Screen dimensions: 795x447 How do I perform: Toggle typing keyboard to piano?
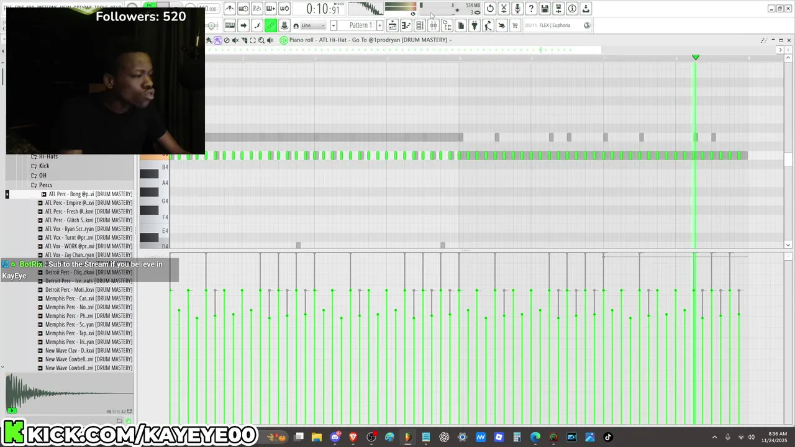pos(229,25)
